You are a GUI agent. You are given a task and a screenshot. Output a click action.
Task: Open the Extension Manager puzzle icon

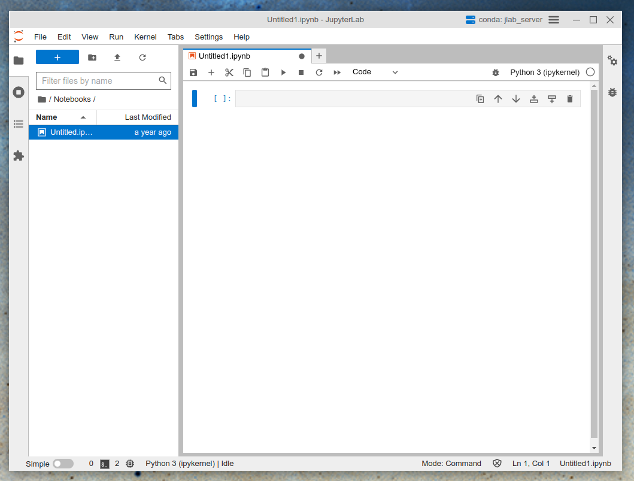pos(19,156)
